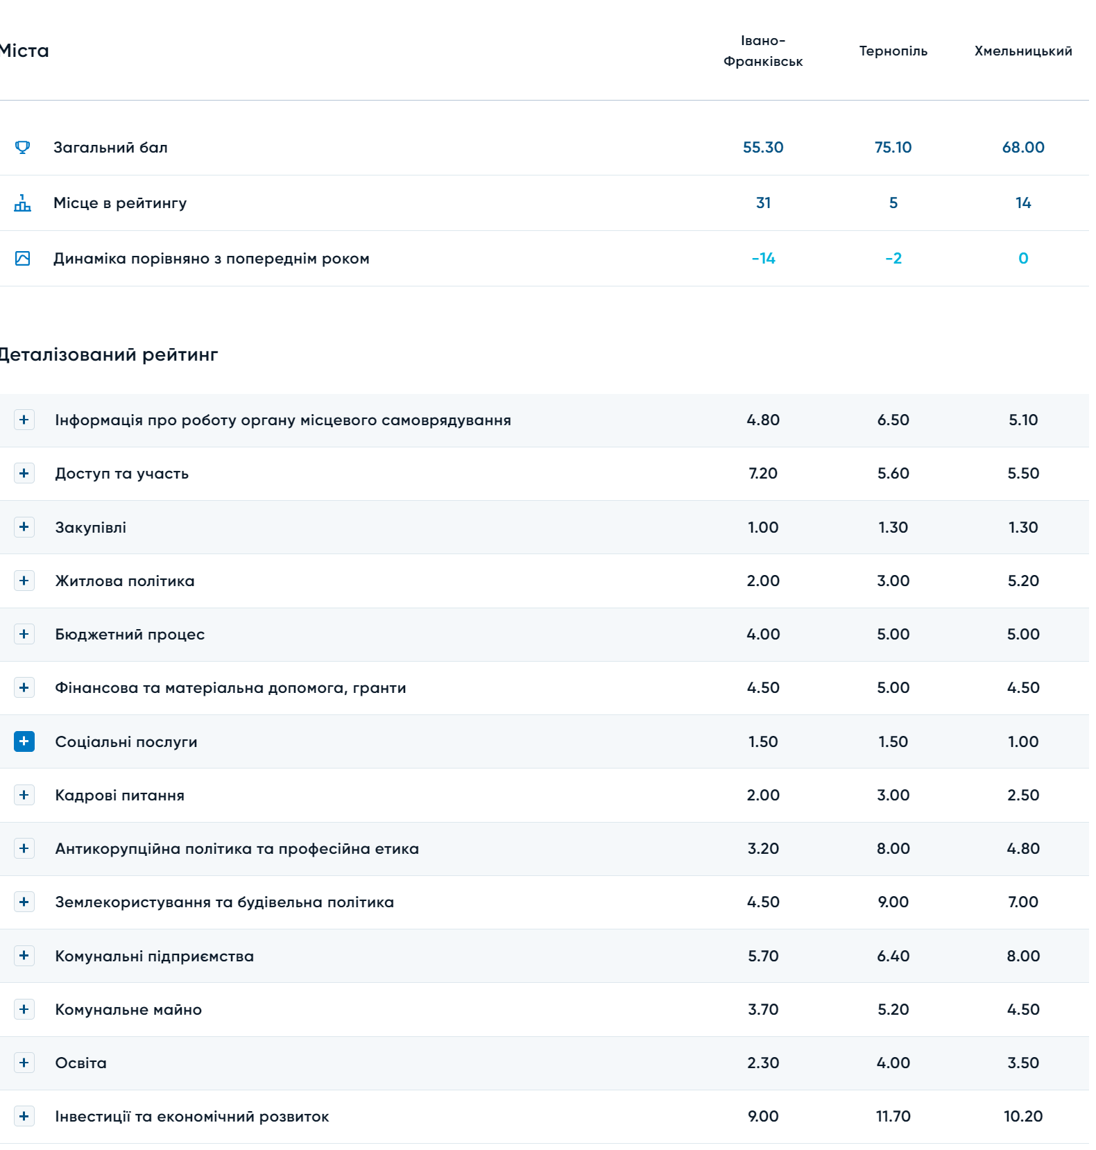Click the chart icon beside Динаміка порівняно
This screenshot has width=1096, height=1150.
[x=22, y=258]
